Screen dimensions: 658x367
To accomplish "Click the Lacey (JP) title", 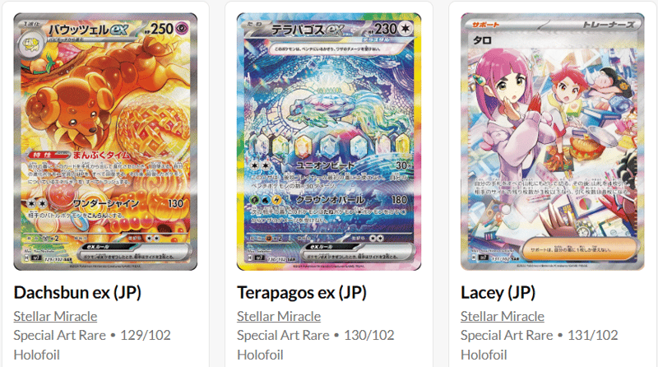I will tap(498, 292).
